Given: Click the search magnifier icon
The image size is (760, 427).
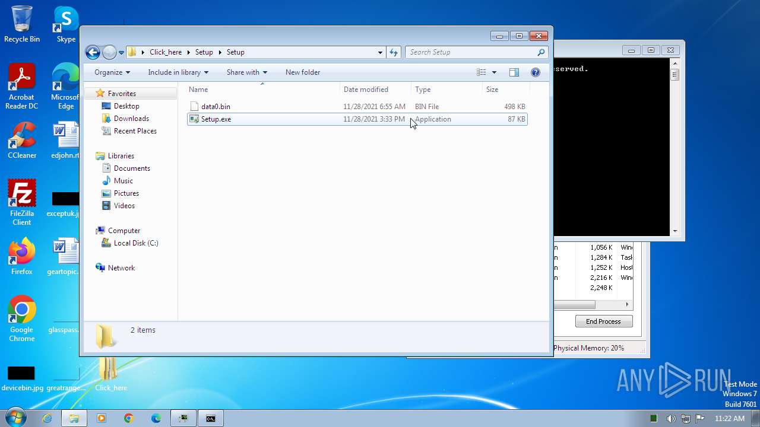Looking at the screenshot, I should coord(541,52).
